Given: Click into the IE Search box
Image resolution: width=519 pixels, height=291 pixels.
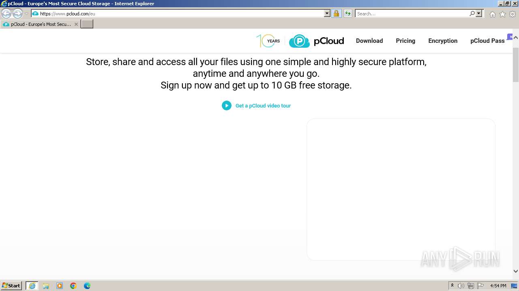Looking at the screenshot, I should [412, 14].
